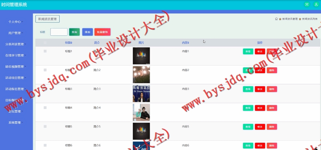The image size is (321, 150).
Task: Check the checkbox for row 标题5
Action: point(45,127)
